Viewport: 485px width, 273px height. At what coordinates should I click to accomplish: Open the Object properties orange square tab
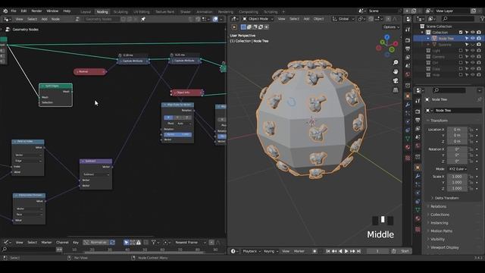(x=418, y=168)
